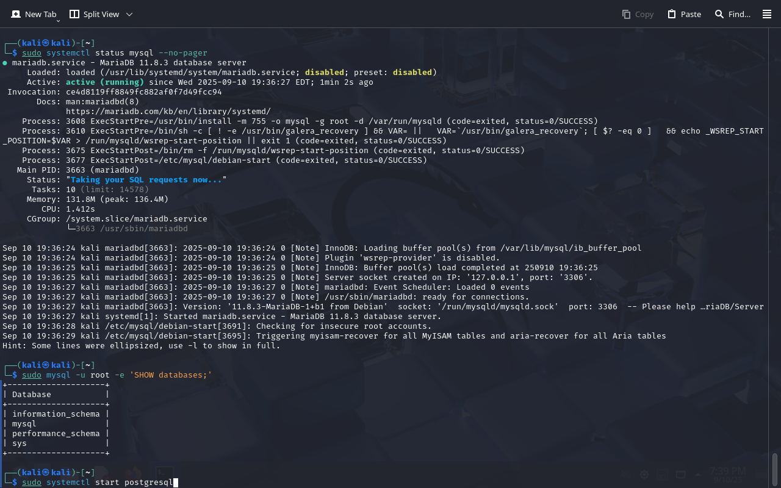Click the Copy toolbar button
781x488 pixels.
pos(638,14)
